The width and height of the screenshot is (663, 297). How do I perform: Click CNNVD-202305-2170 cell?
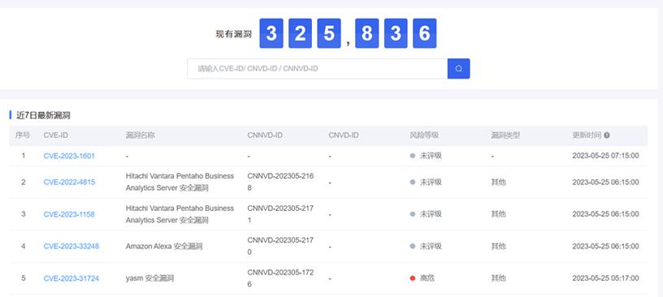(280, 246)
